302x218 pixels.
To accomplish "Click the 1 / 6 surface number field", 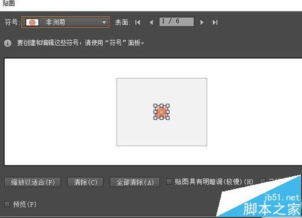I will click(x=176, y=22).
